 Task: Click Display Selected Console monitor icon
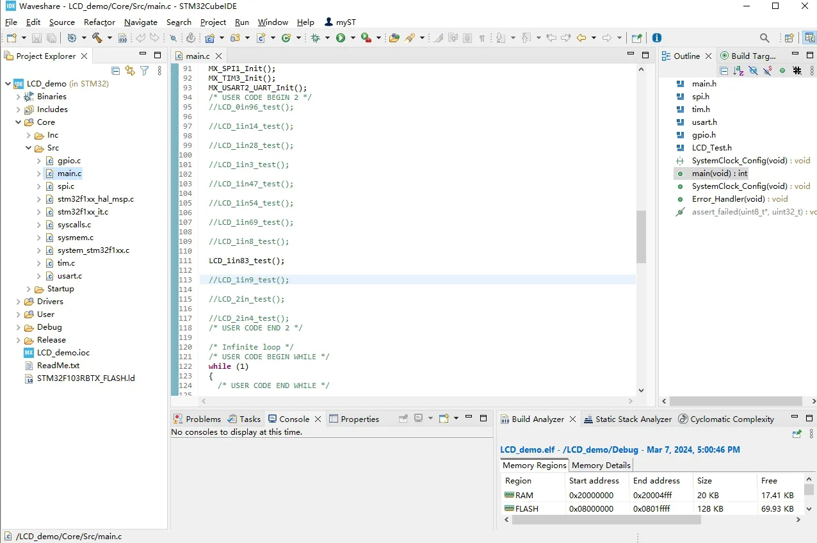(418, 419)
